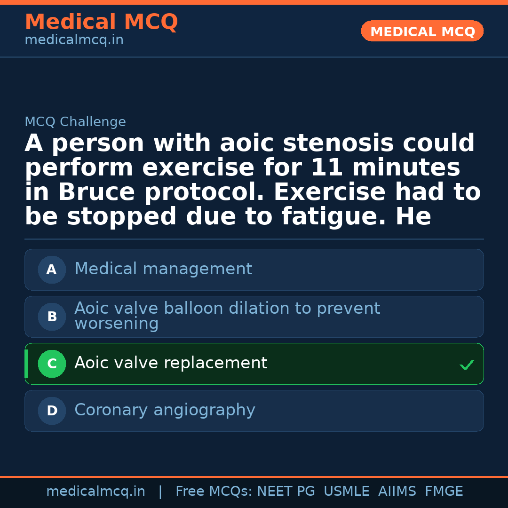Click the letter D circle badge
Screen dimensions: 508x508
pyautogui.click(x=52, y=411)
